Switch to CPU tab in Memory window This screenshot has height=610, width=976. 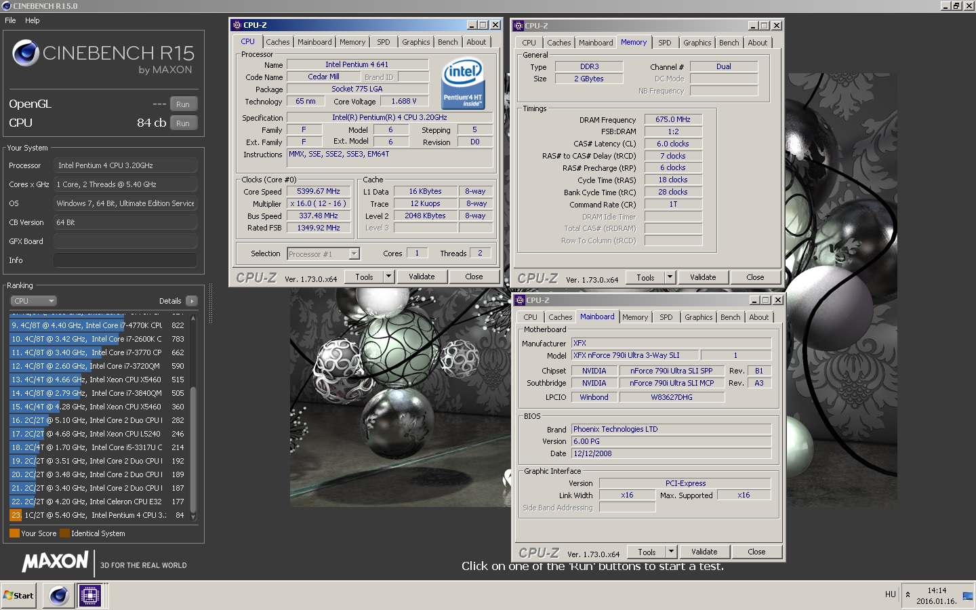(x=529, y=43)
